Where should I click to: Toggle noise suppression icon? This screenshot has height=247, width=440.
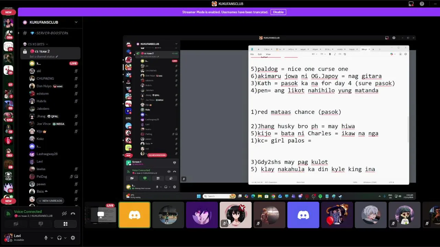64,213
